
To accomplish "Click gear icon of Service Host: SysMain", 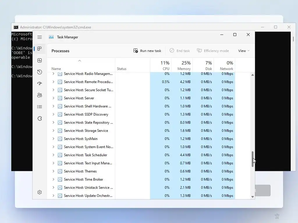I will coord(60,139).
